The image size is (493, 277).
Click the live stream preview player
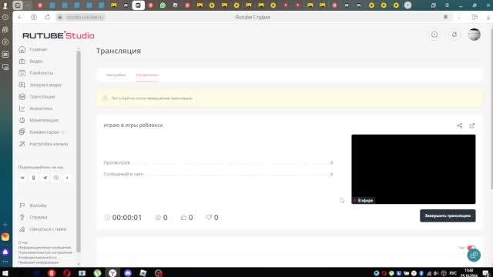click(x=413, y=169)
